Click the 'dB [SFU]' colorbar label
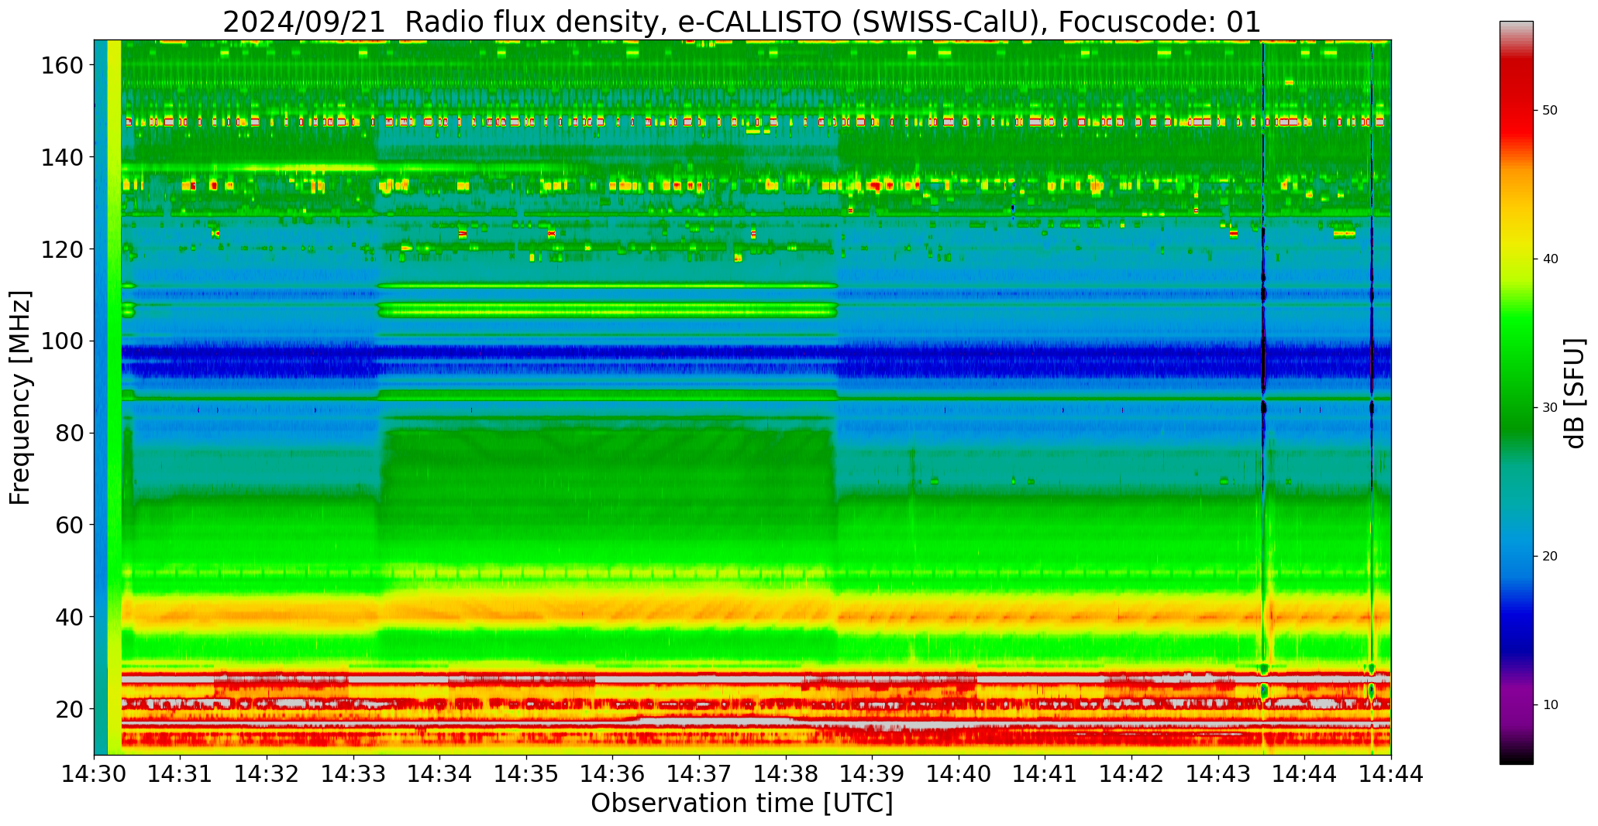 (x=1575, y=393)
